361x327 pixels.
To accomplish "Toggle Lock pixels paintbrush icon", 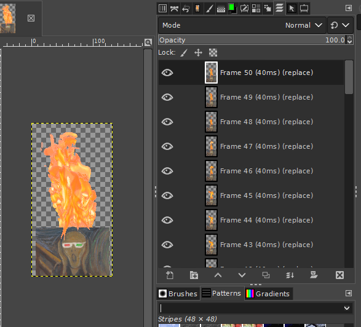I will tap(184, 52).
